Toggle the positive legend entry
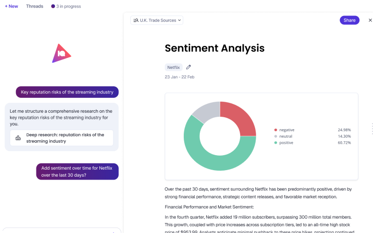The height and width of the screenshot is (233, 373). (x=284, y=143)
